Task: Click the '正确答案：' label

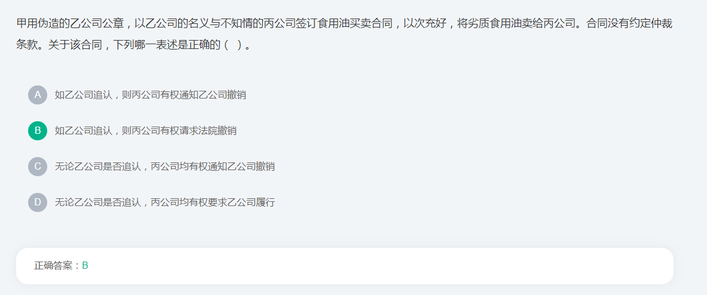Action: [58, 266]
